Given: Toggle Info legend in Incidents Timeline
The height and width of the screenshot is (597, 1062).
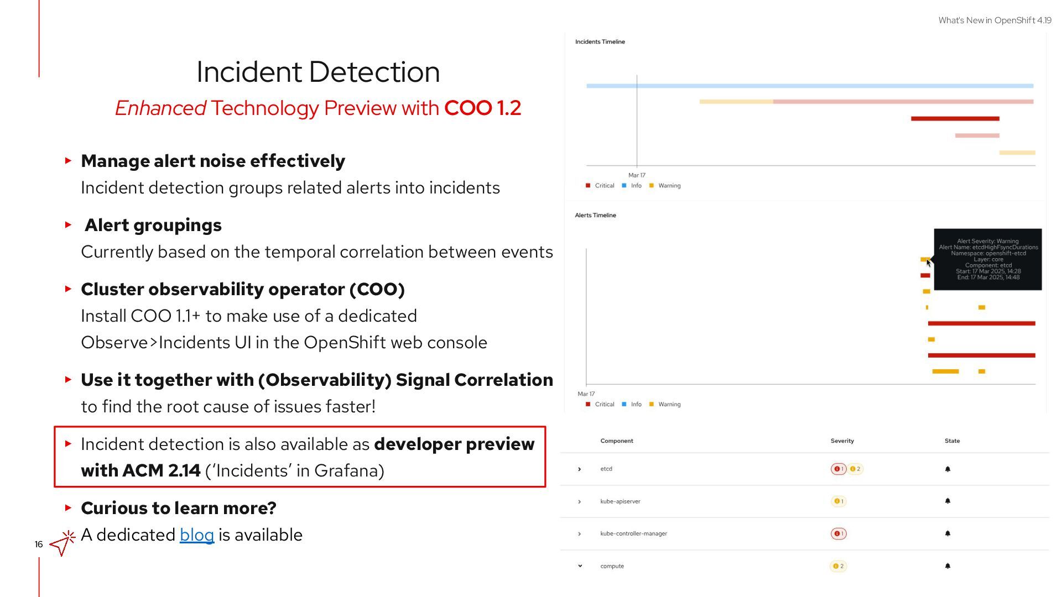Looking at the screenshot, I should (x=632, y=186).
